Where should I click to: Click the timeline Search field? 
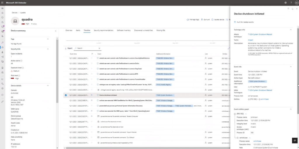coord(88,48)
